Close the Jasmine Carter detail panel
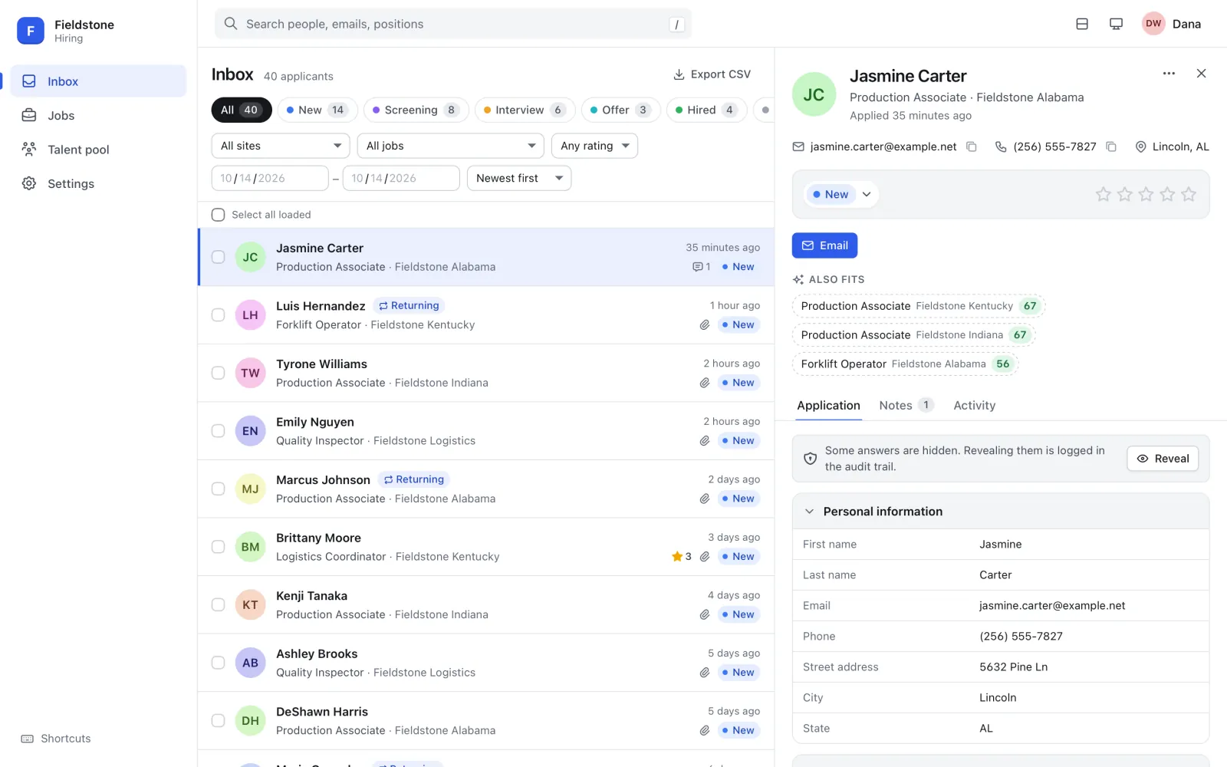This screenshot has width=1227, height=767. pyautogui.click(x=1201, y=74)
